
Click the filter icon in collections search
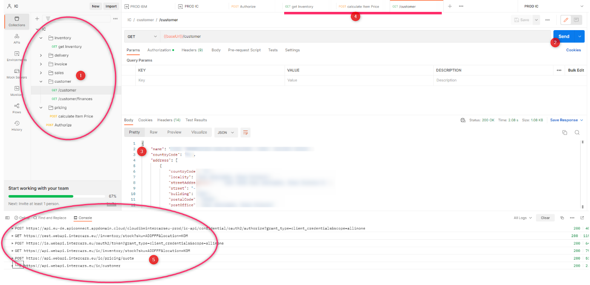pos(48,19)
